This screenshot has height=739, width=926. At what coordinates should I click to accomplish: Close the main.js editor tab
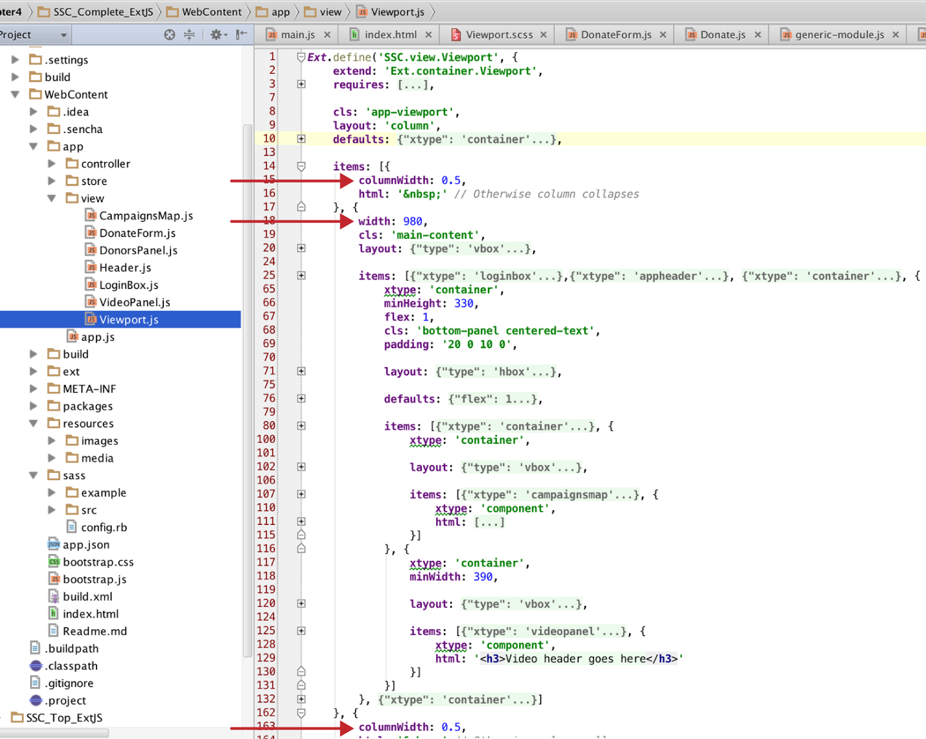(x=327, y=35)
